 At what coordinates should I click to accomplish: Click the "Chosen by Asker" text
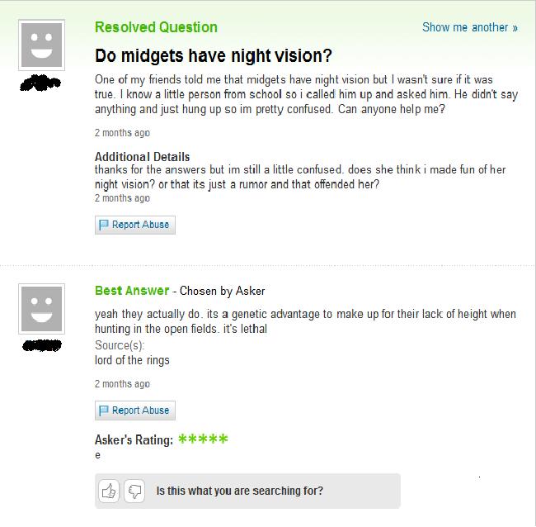pos(222,291)
